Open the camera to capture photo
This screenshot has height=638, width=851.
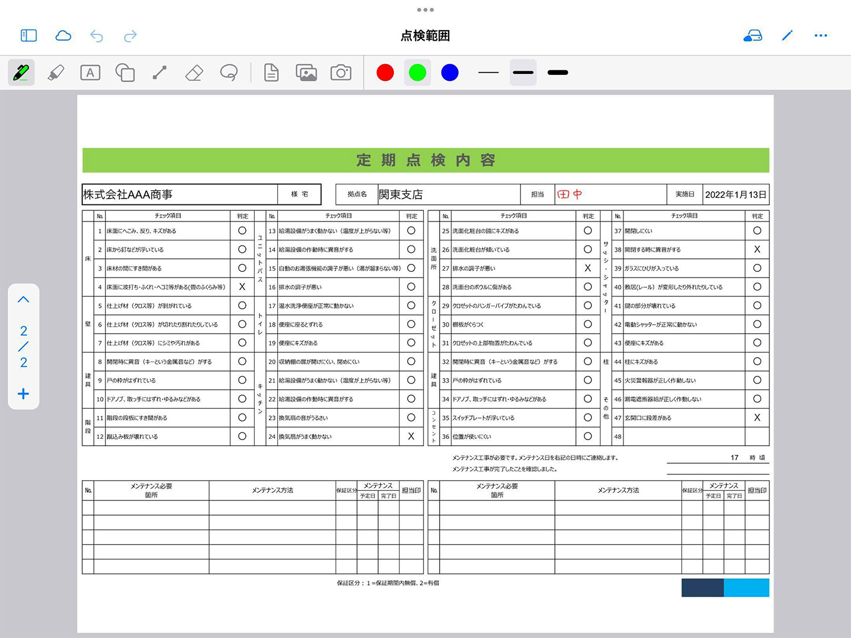[x=341, y=73]
